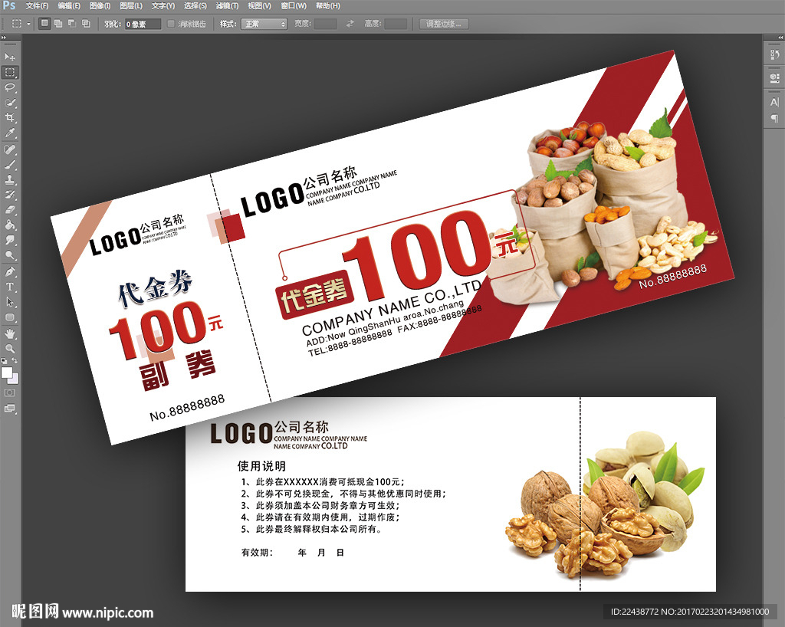Open the 编辑(E) menu
Viewport: 785px width, 627px height.
click(68, 6)
